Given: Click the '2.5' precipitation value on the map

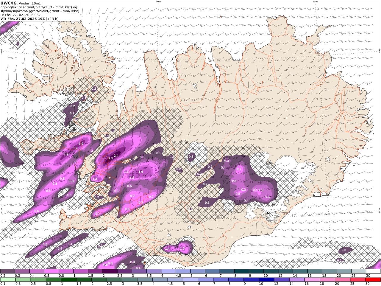Looking at the screenshot, I should [111, 158].
